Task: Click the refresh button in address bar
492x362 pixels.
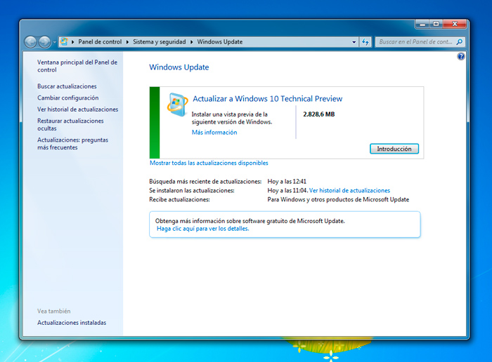Action: [365, 42]
